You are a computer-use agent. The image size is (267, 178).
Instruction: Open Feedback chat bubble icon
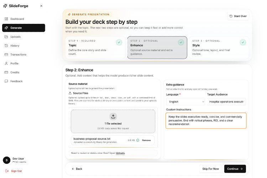pos(6,81)
